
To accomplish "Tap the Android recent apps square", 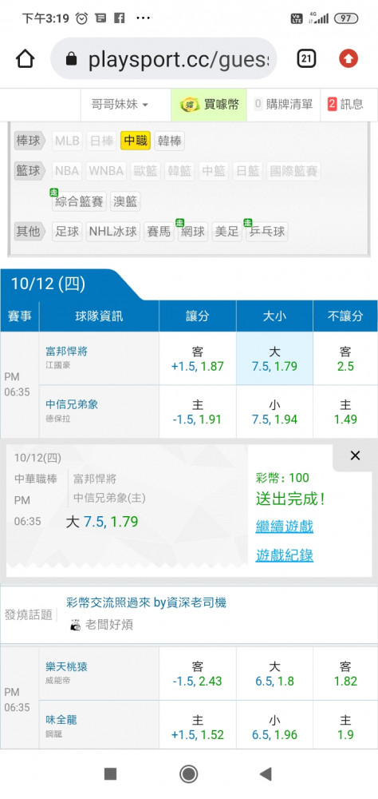I will (110, 774).
